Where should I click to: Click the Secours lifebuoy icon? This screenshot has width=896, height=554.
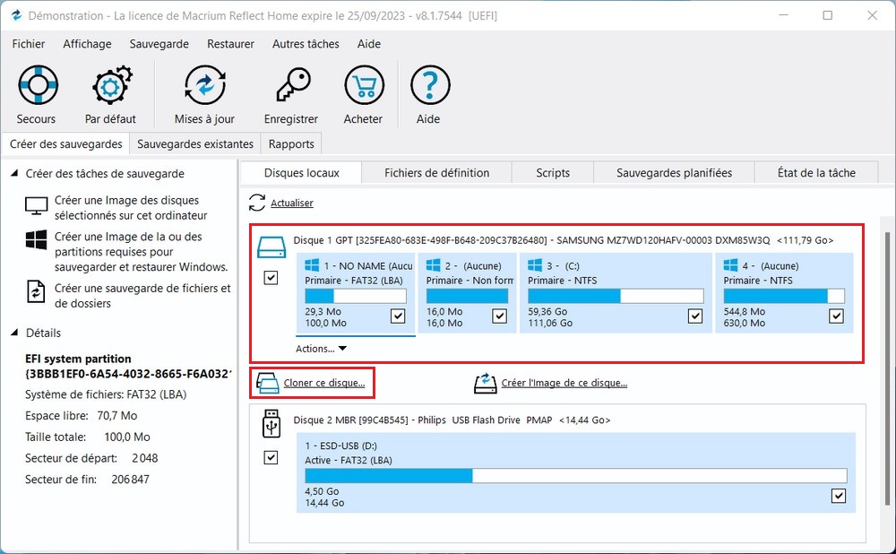tap(37, 86)
